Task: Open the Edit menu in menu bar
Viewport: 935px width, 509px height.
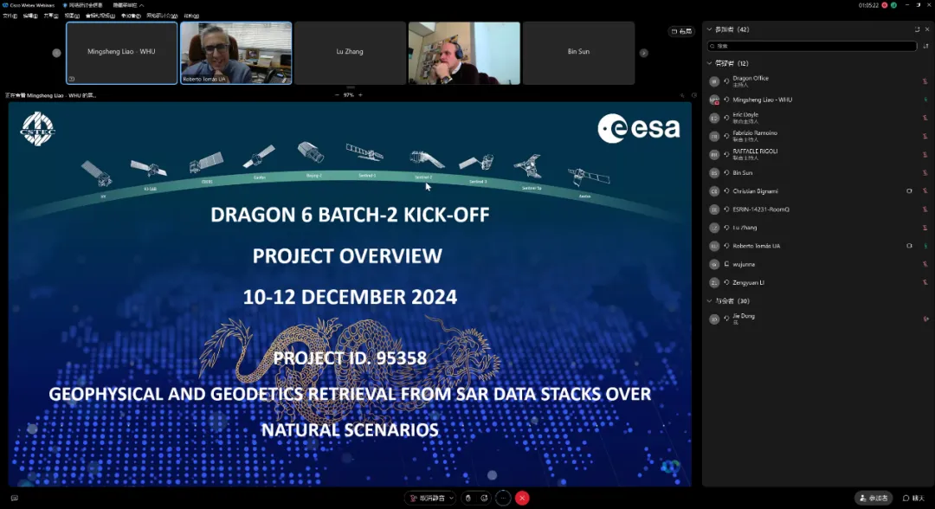Action: point(29,16)
